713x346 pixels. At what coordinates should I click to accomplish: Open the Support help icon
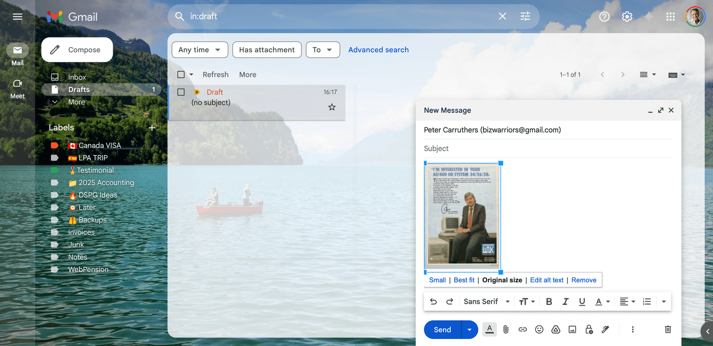click(604, 17)
